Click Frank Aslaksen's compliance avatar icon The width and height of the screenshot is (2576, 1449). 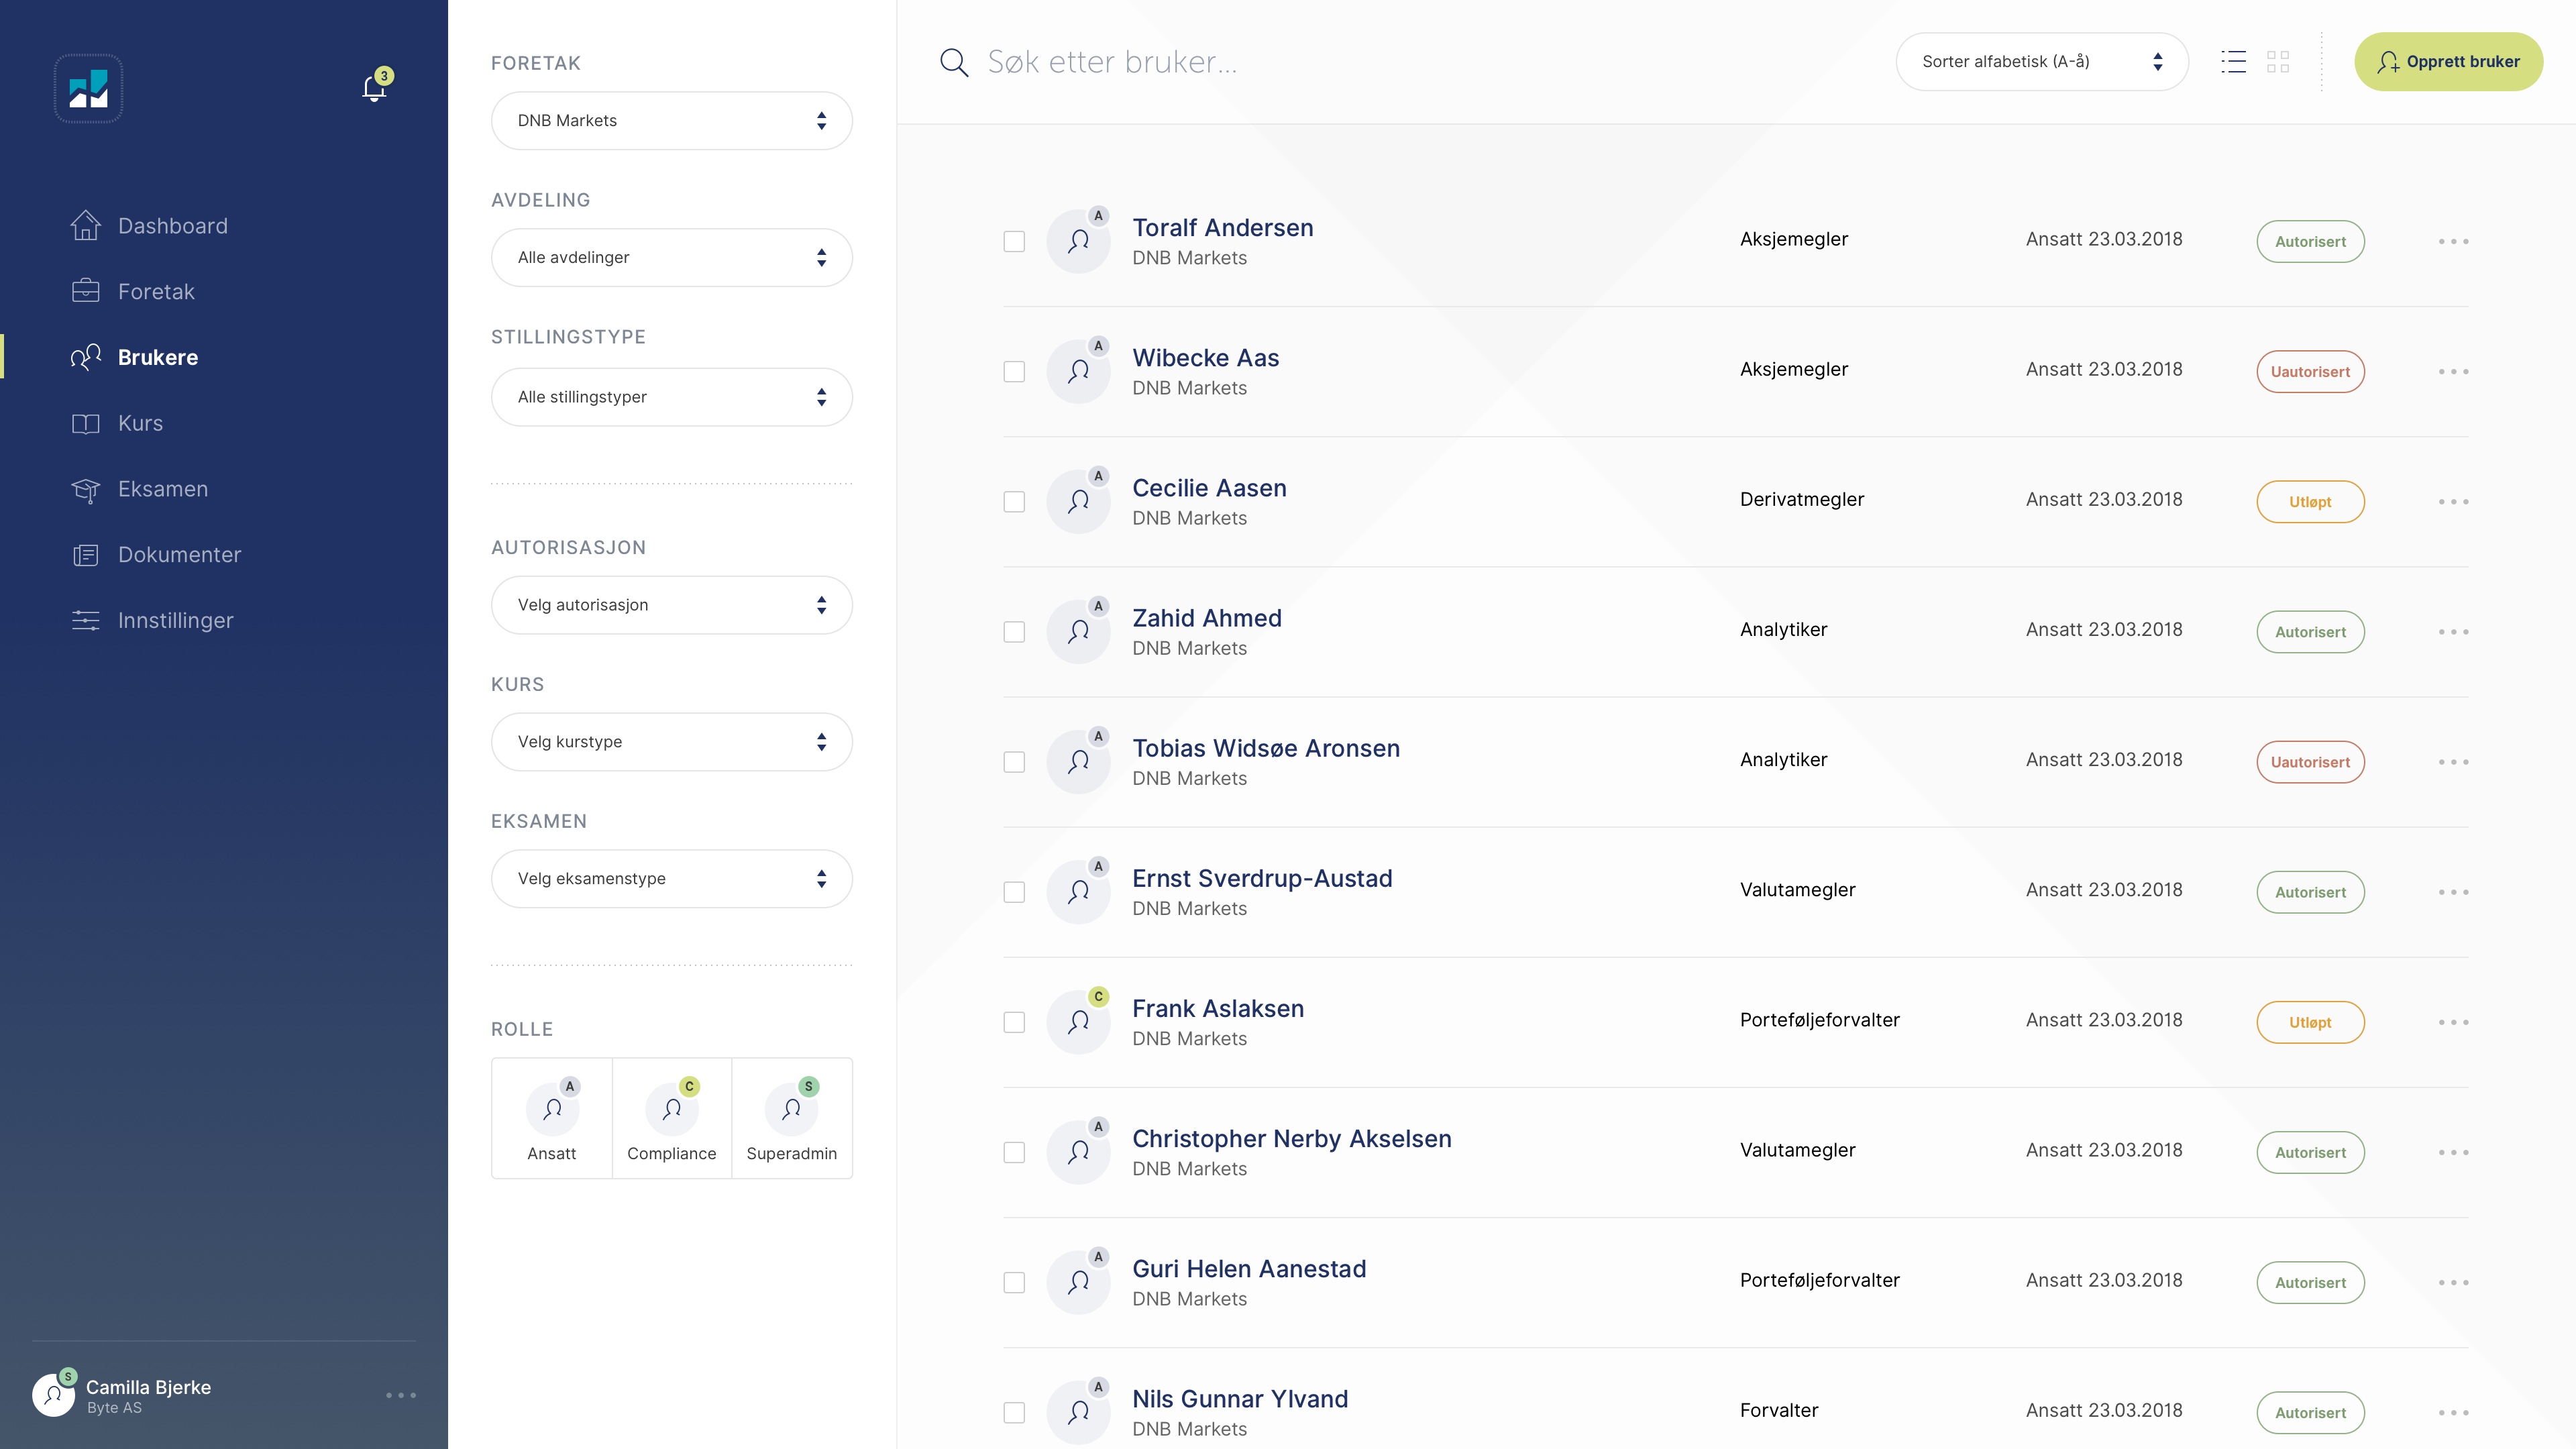pos(1078,1021)
